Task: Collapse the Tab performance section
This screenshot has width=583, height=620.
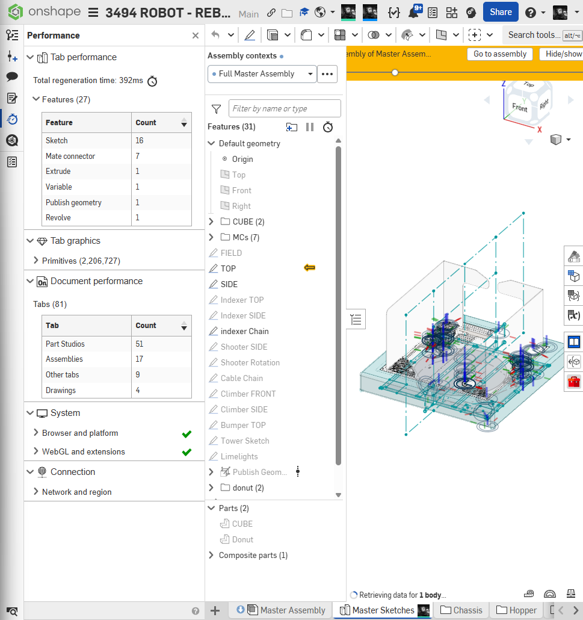Action: (x=31, y=58)
